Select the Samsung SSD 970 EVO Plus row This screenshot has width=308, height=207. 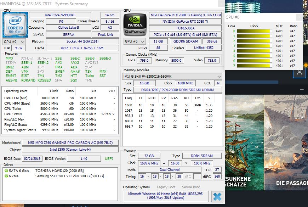click(x=60, y=176)
